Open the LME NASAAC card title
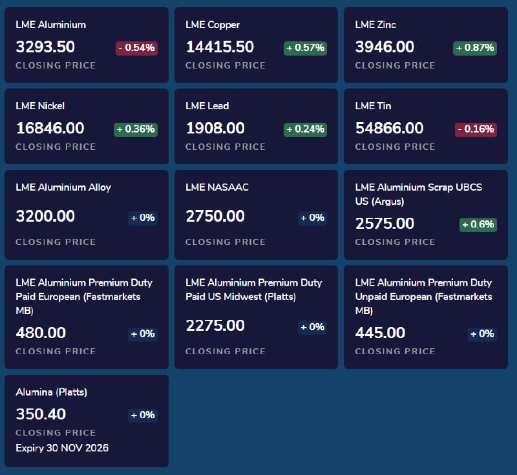517x475 pixels. coord(217,187)
